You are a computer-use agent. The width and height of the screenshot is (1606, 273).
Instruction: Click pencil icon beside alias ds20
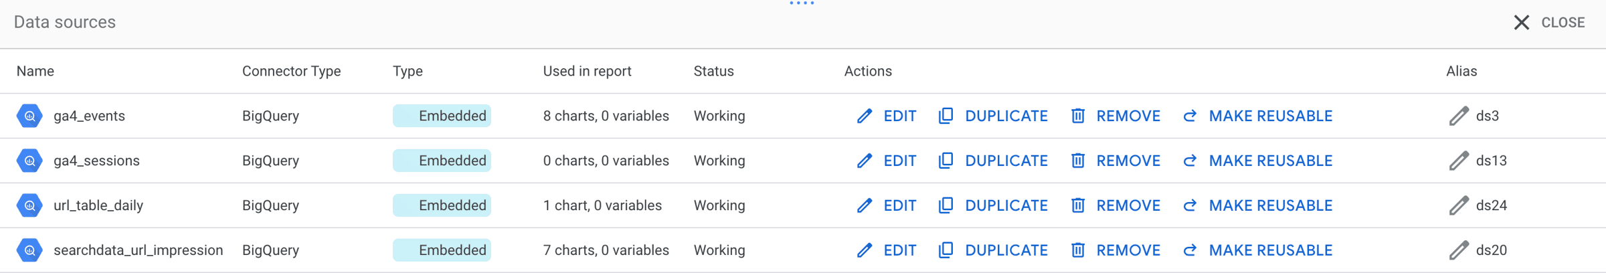pyautogui.click(x=1459, y=250)
